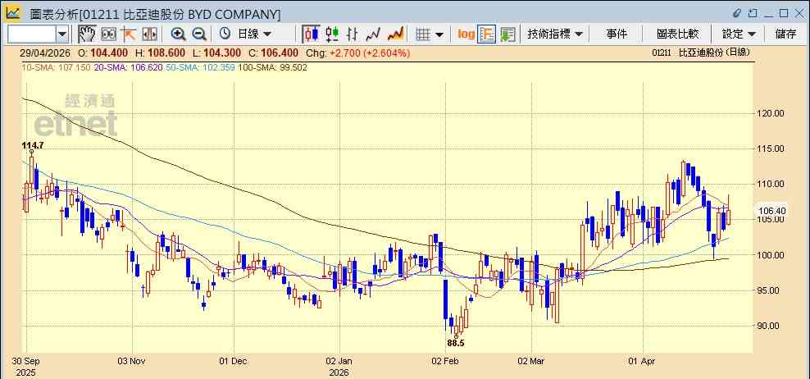Select the hand pan tool
The width and height of the screenshot is (810, 379).
[87, 34]
